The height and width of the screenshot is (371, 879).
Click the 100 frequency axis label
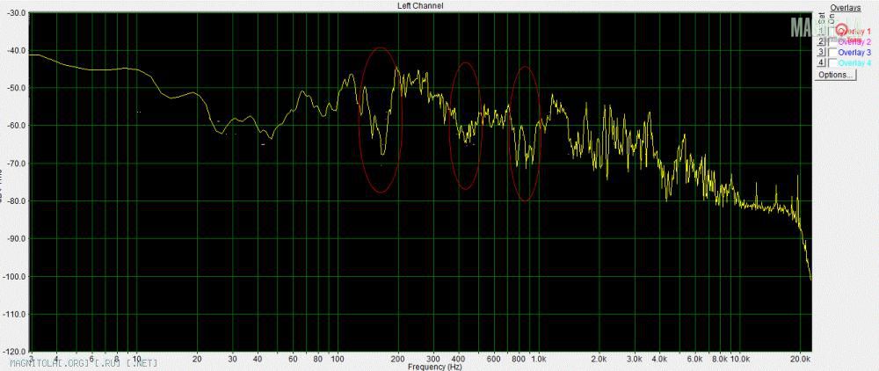coord(337,358)
